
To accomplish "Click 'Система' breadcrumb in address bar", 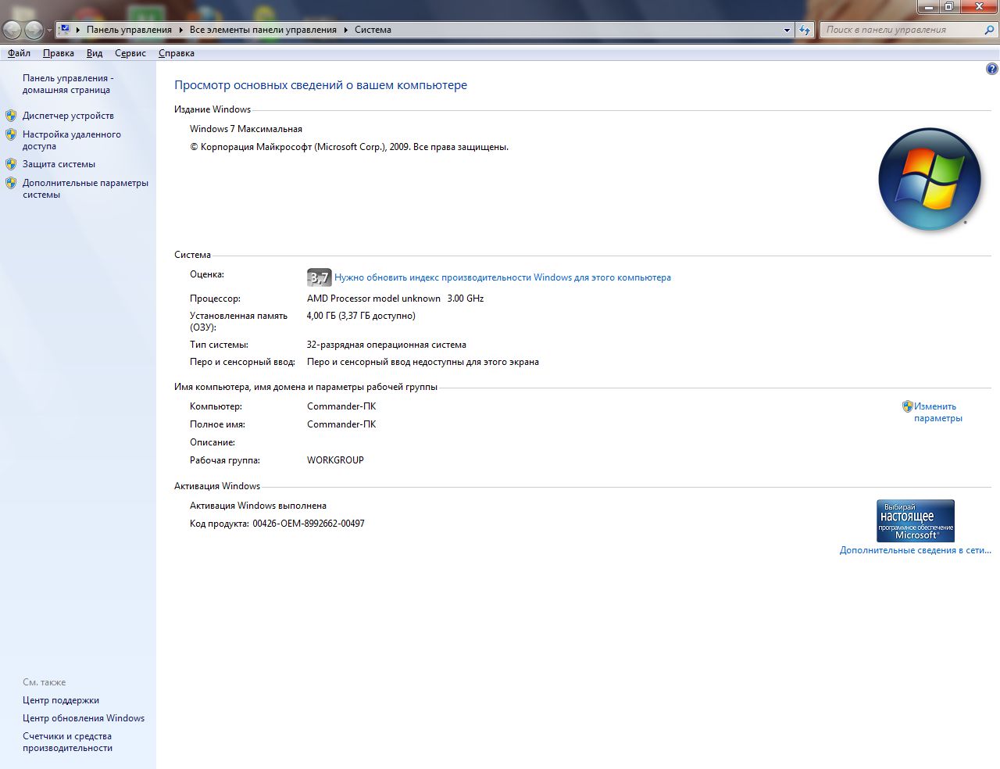I will 373,30.
